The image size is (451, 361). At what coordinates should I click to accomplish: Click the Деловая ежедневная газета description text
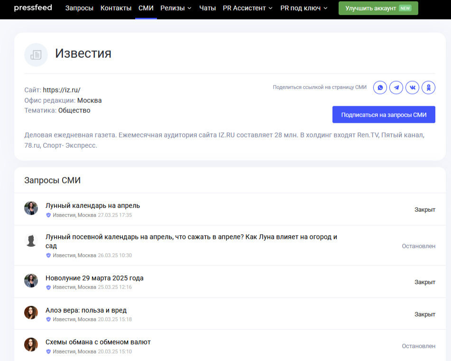click(224, 140)
